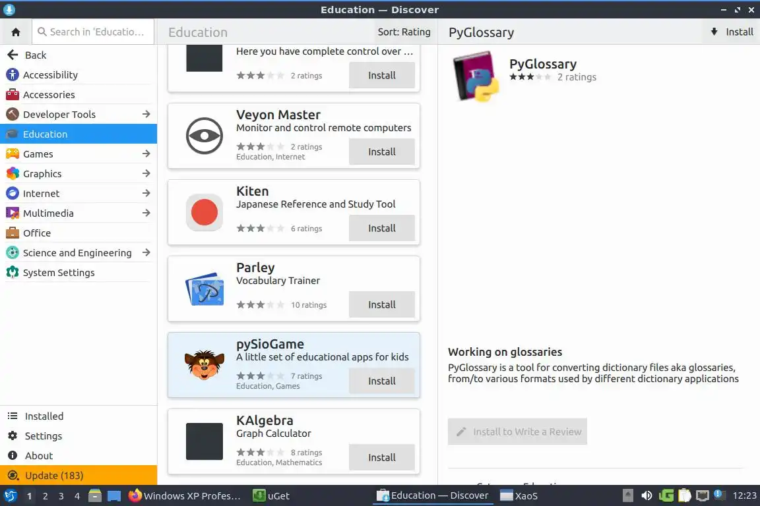Image resolution: width=760 pixels, height=506 pixels.
Task: Click the Graphics colorful icon
Action: 12,173
